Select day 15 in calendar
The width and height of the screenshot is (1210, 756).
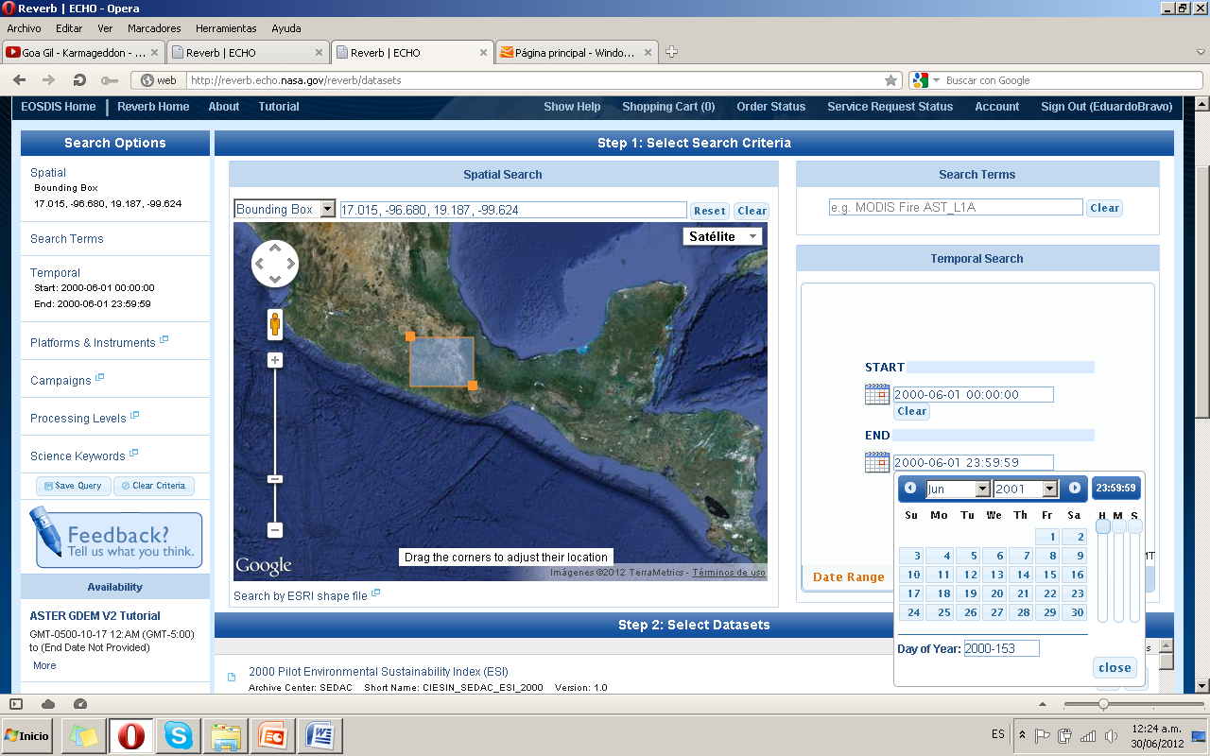pos(1048,575)
